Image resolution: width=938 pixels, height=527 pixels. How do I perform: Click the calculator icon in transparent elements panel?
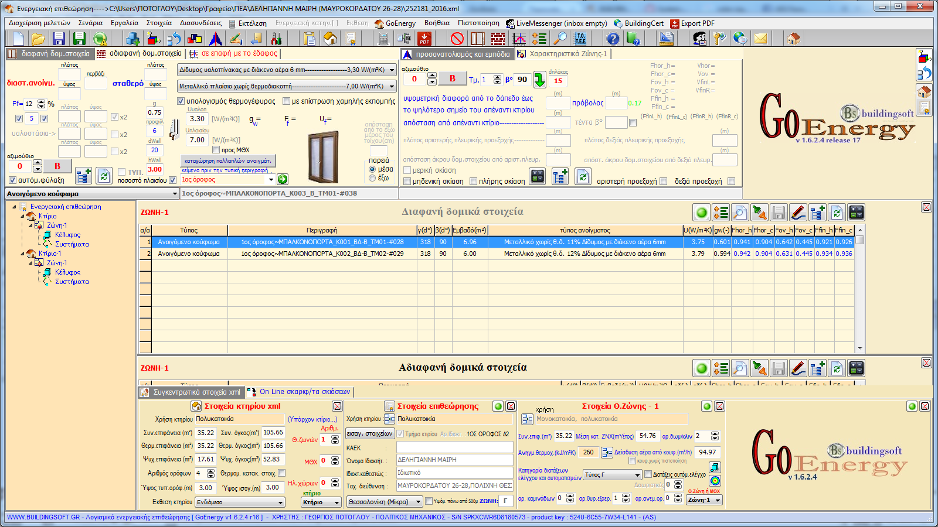[856, 213]
